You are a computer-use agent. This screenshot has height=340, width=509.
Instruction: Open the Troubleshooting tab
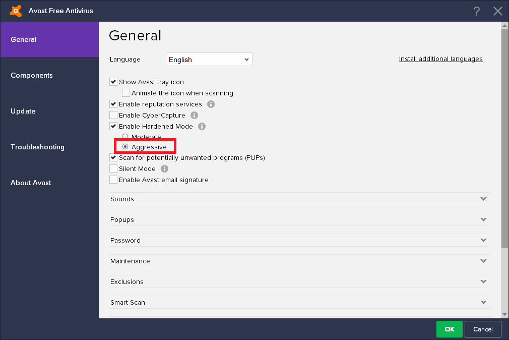click(x=37, y=147)
